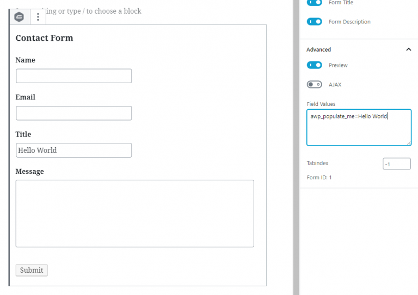Enable the AJAX toggle
The height and width of the screenshot is (295, 418).
(314, 85)
